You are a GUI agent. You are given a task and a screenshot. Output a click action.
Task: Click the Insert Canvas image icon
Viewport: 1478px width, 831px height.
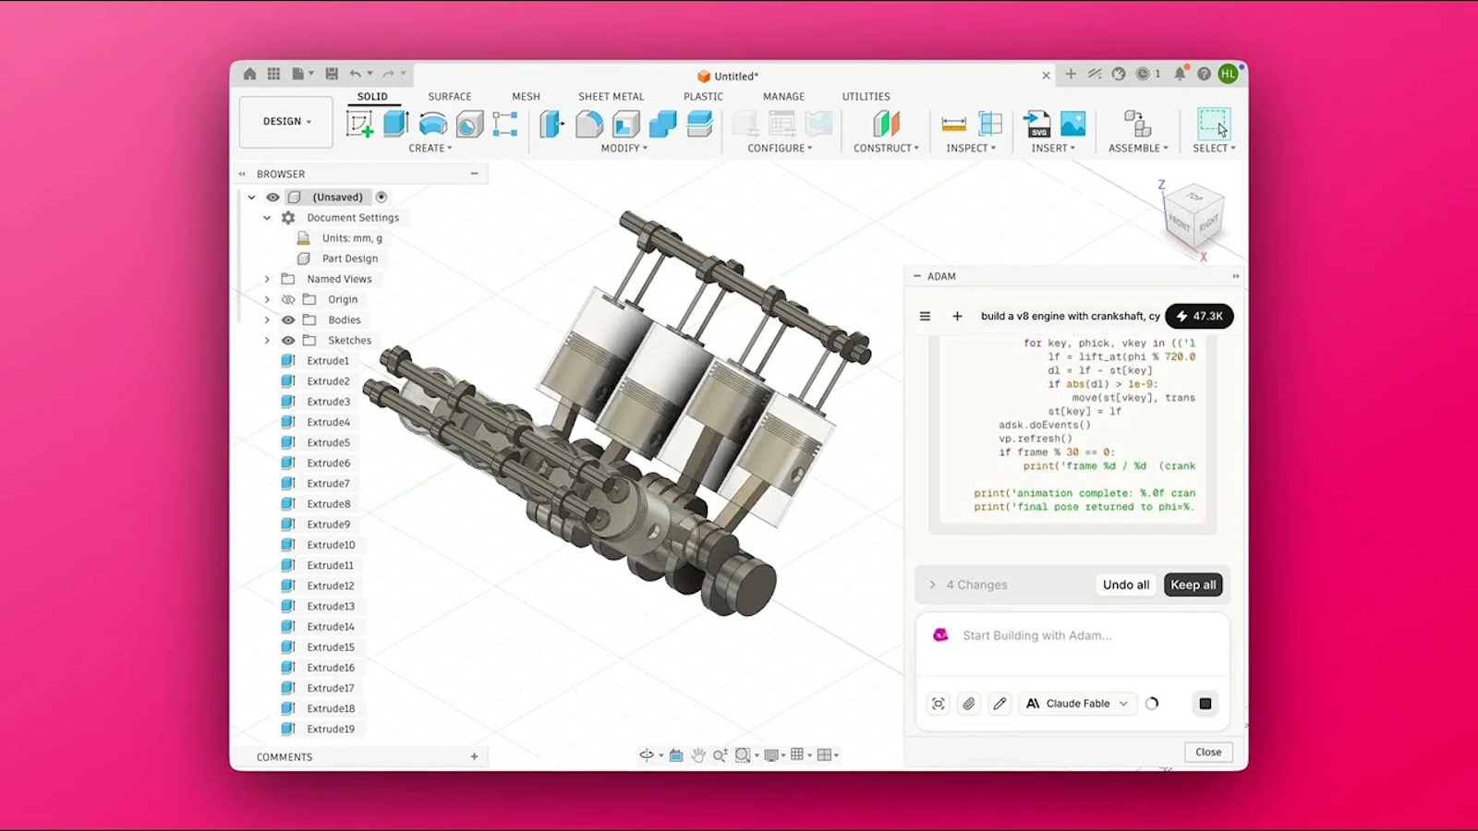pos(1073,124)
